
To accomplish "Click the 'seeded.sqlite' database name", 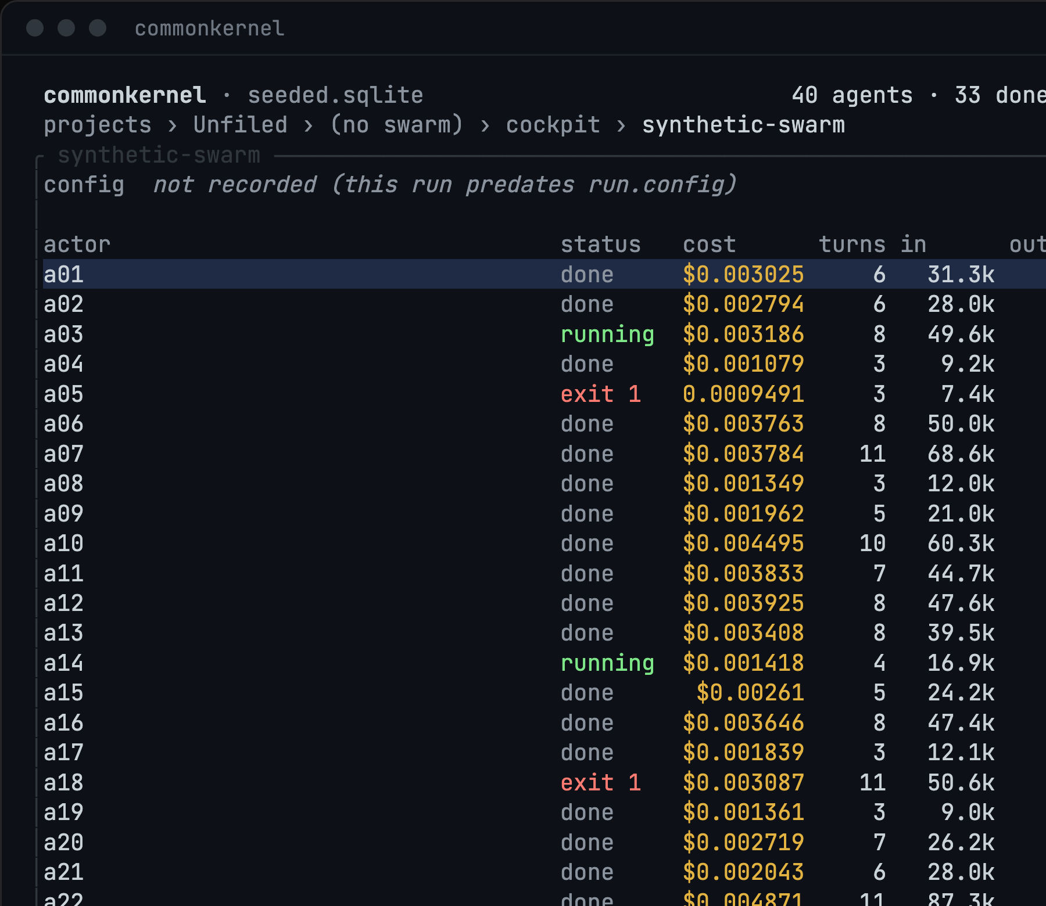I will point(335,95).
